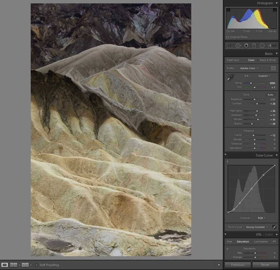Open the Point Curve Strong Contrast menu
The image size is (280, 270).
pyautogui.click(x=257, y=227)
